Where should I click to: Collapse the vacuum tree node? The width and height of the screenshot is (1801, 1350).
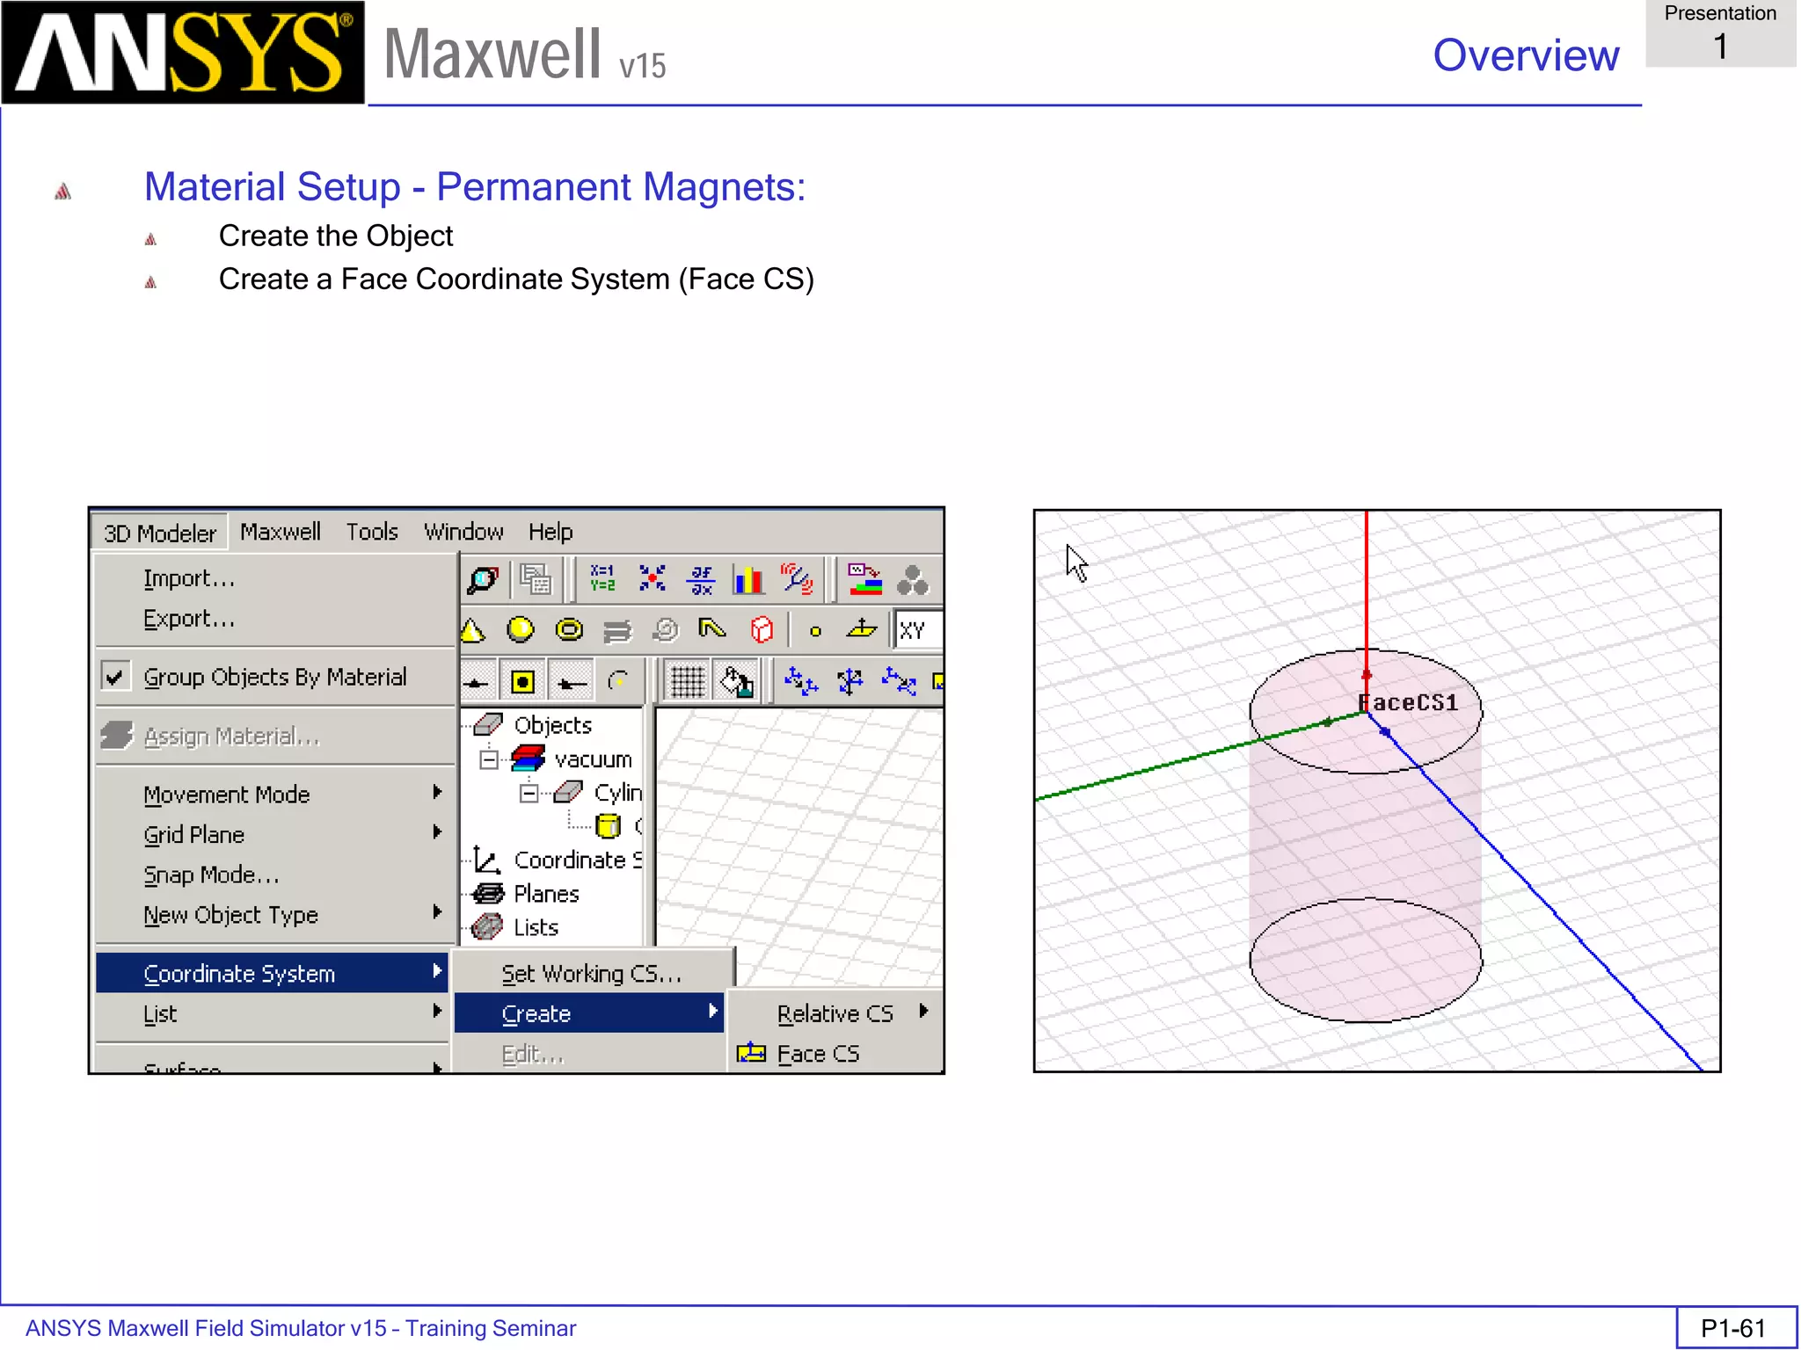[489, 759]
